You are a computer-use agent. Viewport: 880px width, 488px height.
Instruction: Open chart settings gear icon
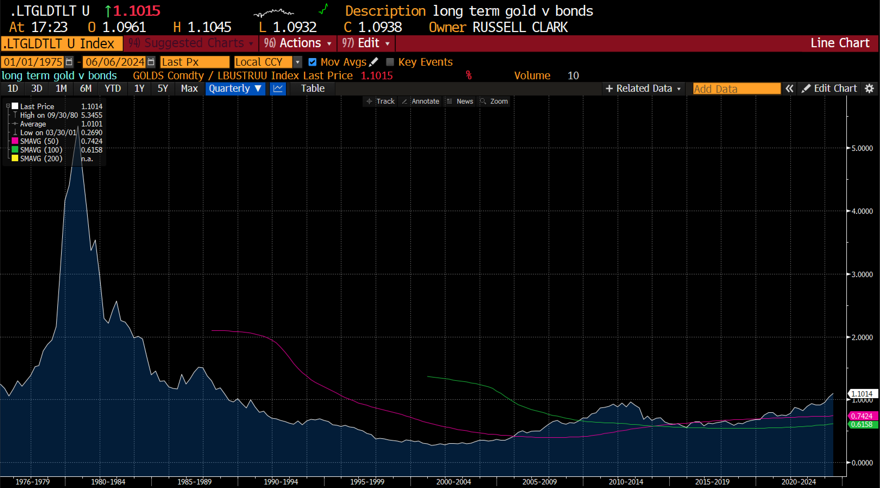869,89
